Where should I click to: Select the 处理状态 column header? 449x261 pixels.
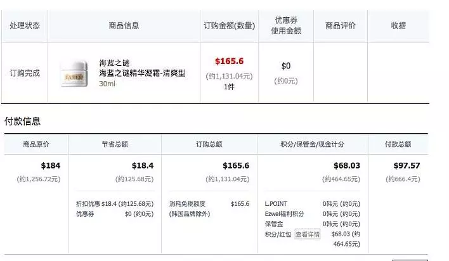coord(25,26)
